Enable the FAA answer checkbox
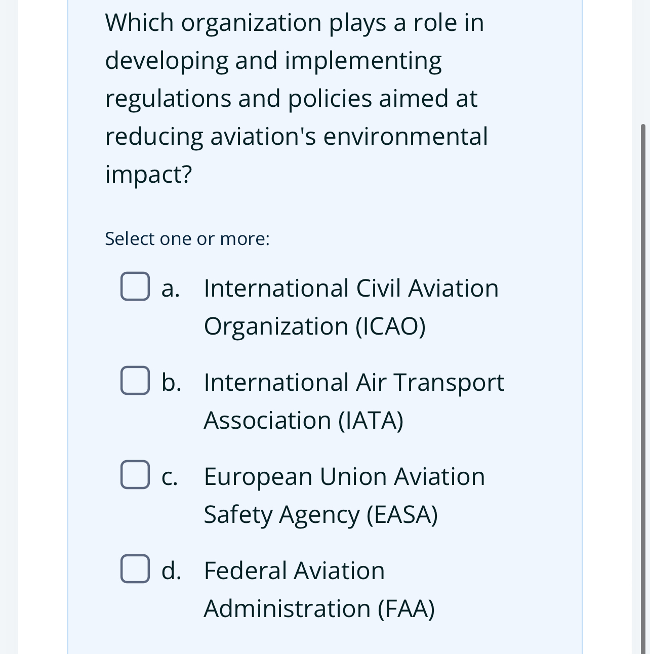This screenshot has height=654, width=650. pos(135,569)
